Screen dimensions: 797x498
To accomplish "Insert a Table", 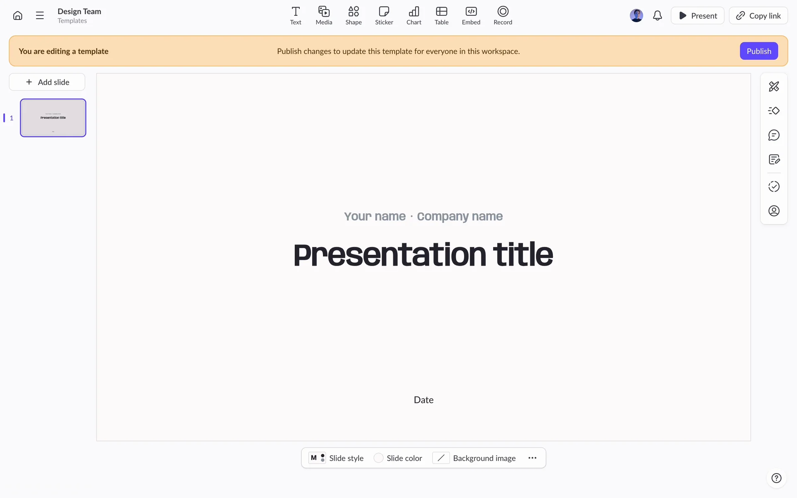I will coord(441,16).
